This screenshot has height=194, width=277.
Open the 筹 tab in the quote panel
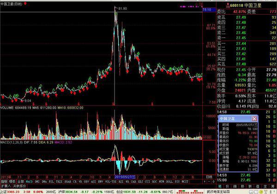(273, 186)
